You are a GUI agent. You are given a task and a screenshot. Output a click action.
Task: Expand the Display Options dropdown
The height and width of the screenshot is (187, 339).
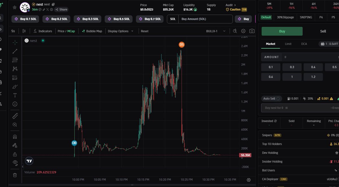[121, 31]
